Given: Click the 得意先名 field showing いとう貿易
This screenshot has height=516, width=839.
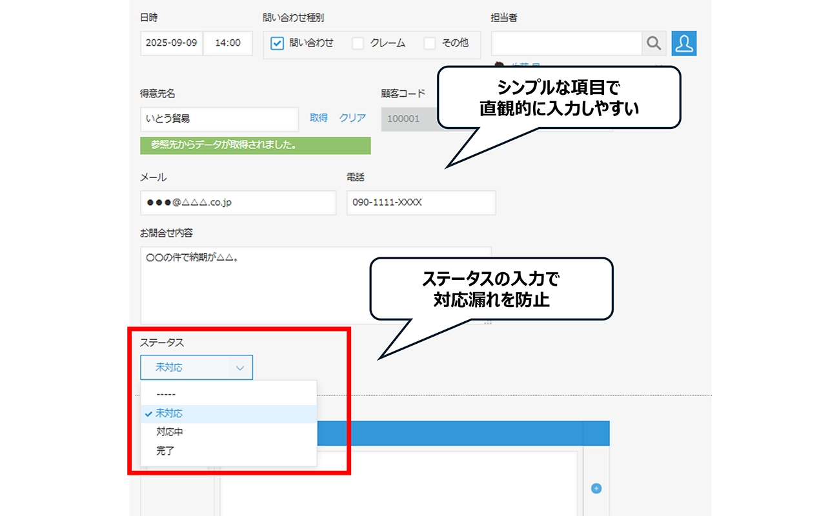Looking at the screenshot, I should coord(219,119).
